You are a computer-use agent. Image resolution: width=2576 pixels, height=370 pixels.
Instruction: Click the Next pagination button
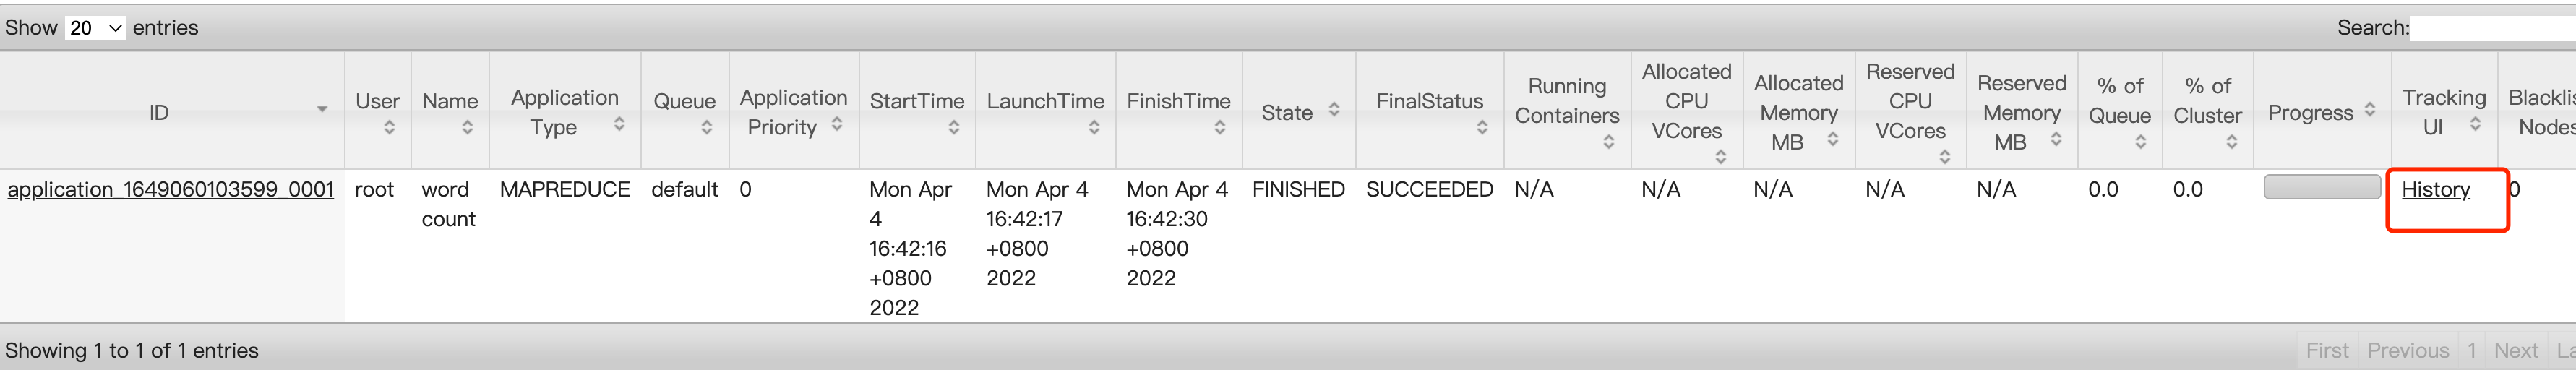click(2515, 351)
